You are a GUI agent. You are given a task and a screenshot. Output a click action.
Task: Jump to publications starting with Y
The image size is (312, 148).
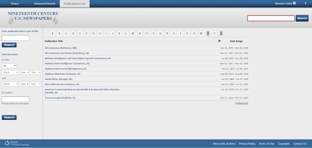click(215, 33)
